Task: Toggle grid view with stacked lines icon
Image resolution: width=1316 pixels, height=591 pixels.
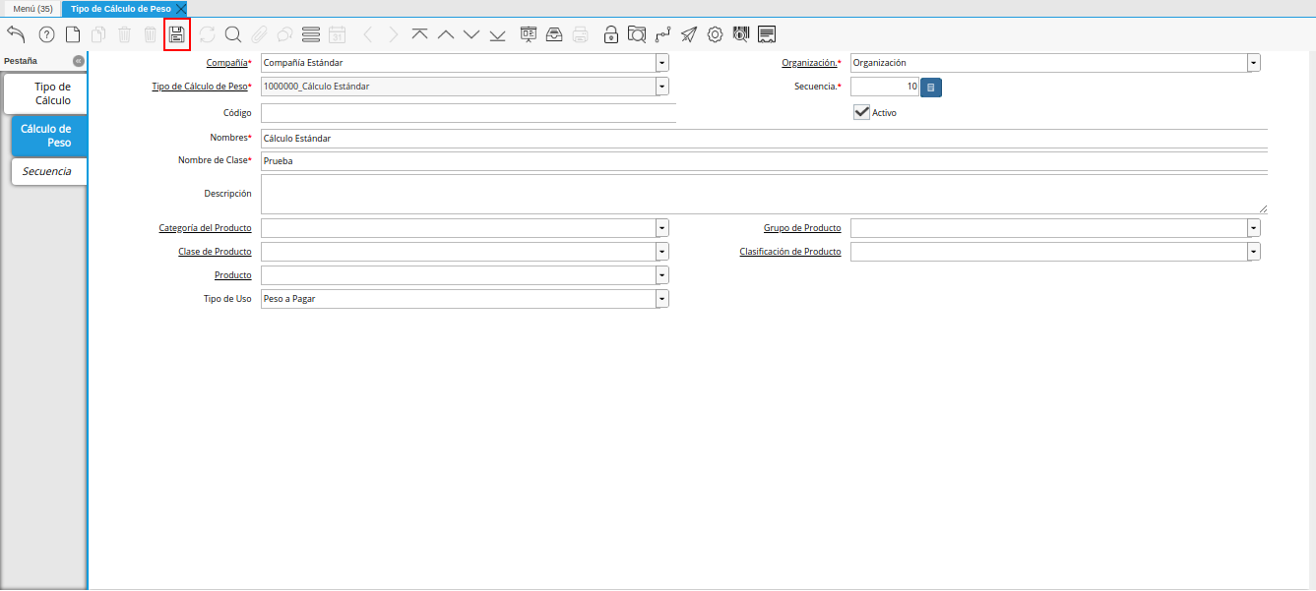Action: [x=311, y=34]
